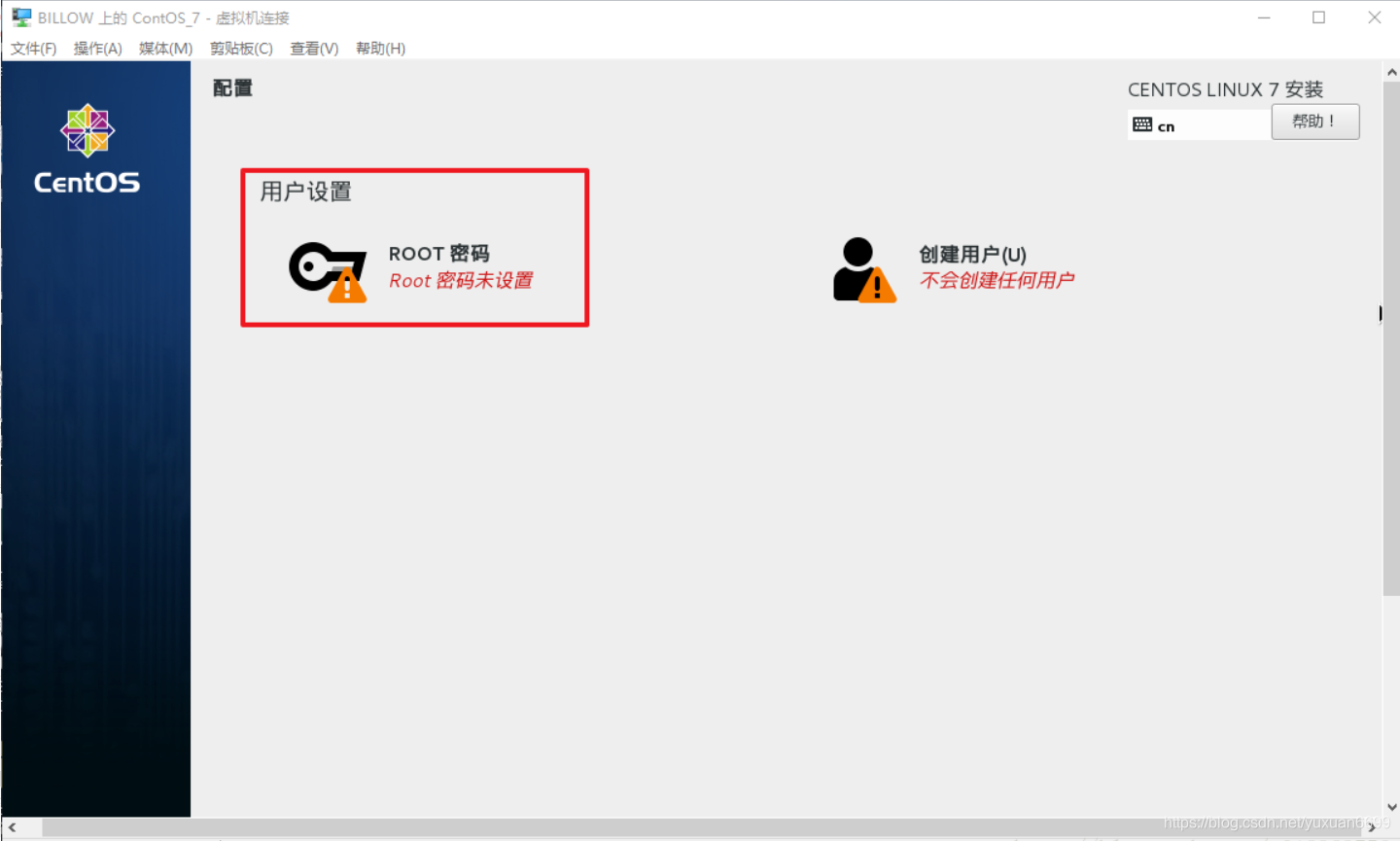Viewport: 1400px width, 841px height.
Task: Close the virtual machine connection window
Action: (1374, 18)
